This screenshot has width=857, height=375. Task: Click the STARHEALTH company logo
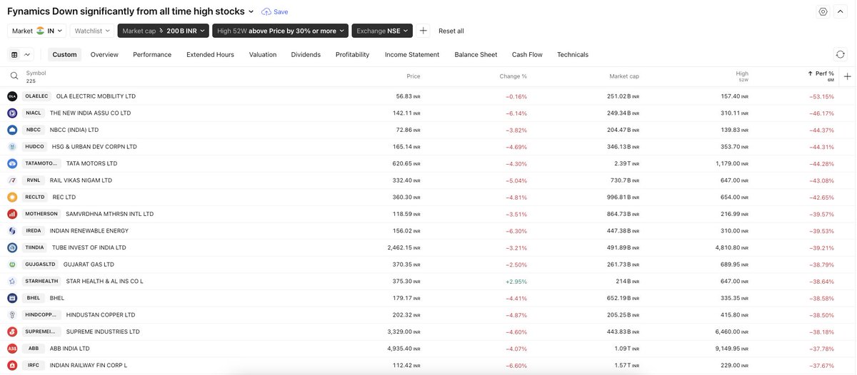pos(12,281)
